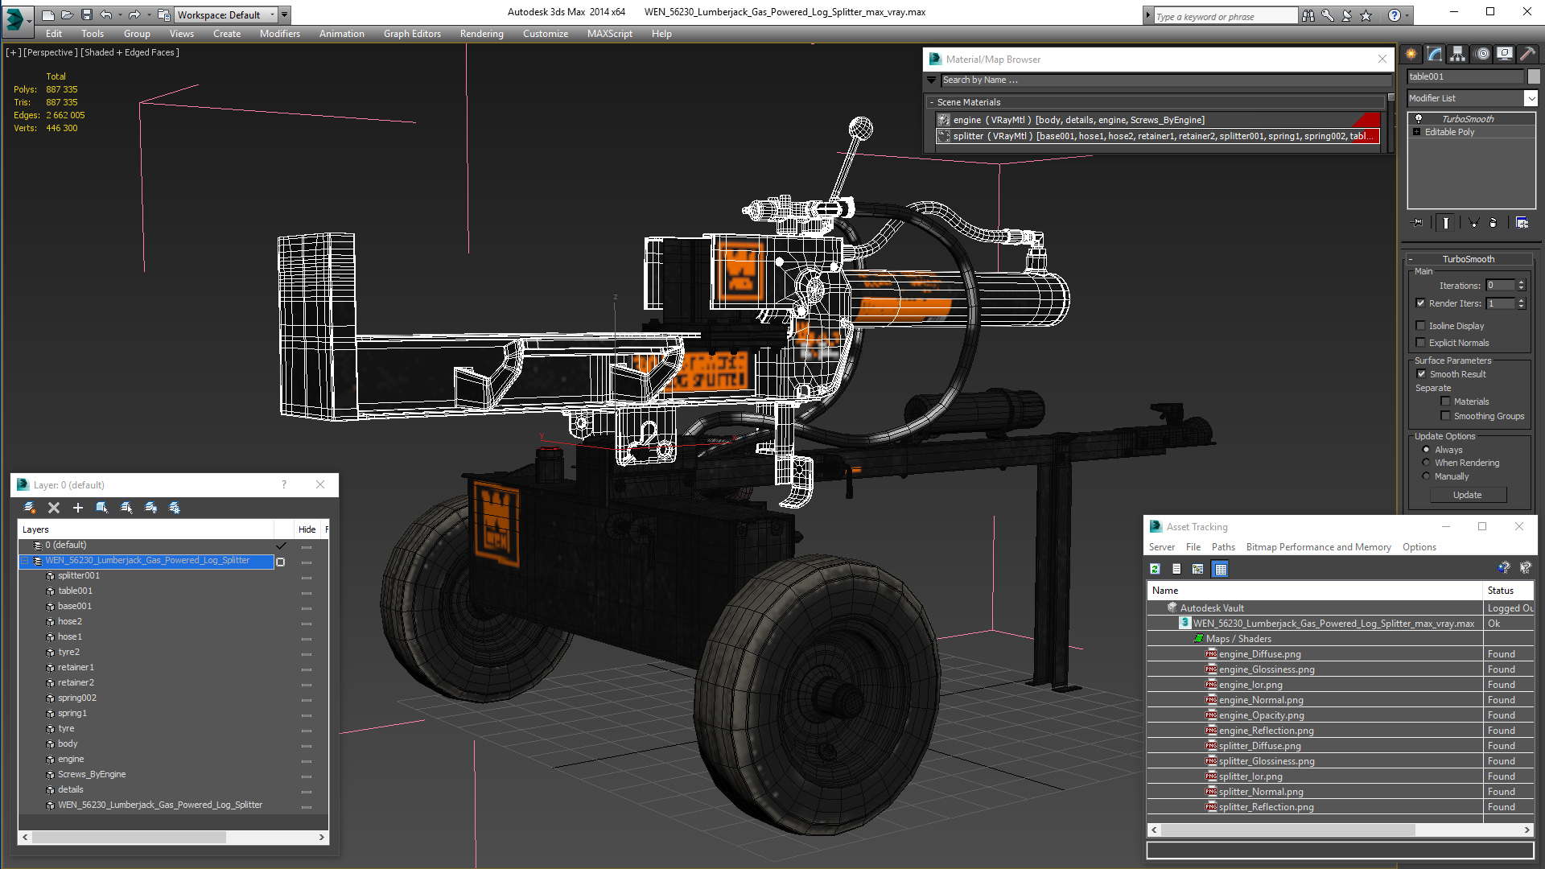Click the Name column header in Asset Tracking

pos(1314,591)
